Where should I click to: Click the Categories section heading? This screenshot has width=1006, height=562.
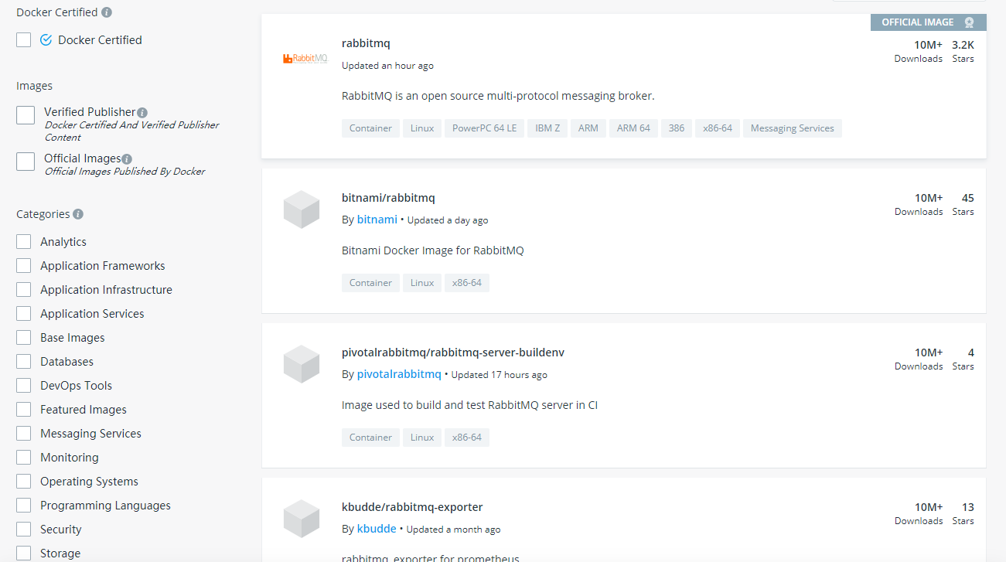click(x=43, y=214)
